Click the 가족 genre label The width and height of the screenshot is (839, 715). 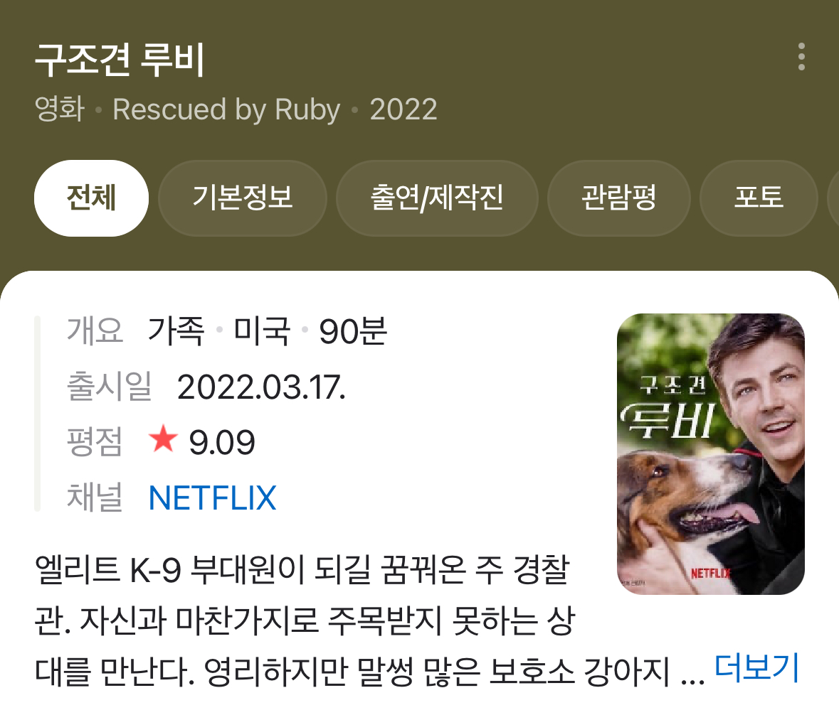(x=176, y=330)
